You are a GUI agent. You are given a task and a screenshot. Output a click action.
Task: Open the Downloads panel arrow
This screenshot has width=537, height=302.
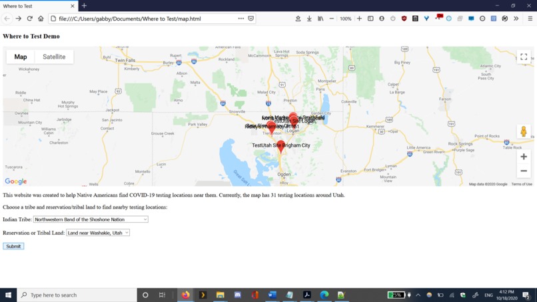coord(309,19)
